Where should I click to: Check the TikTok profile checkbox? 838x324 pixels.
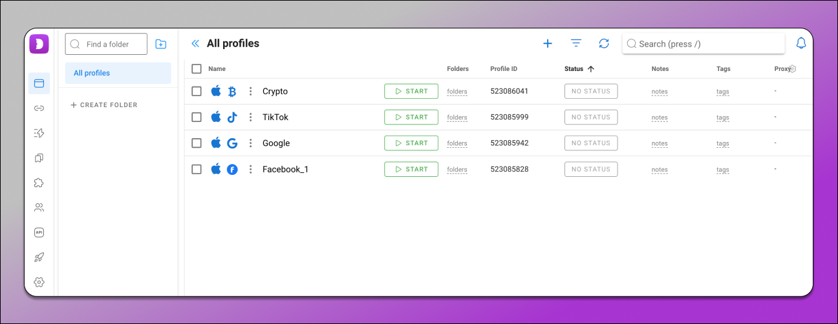click(197, 117)
